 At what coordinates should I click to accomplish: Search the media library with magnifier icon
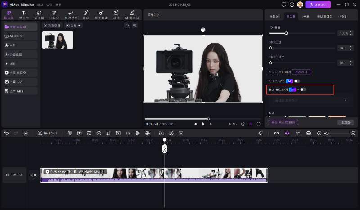[x=127, y=26]
